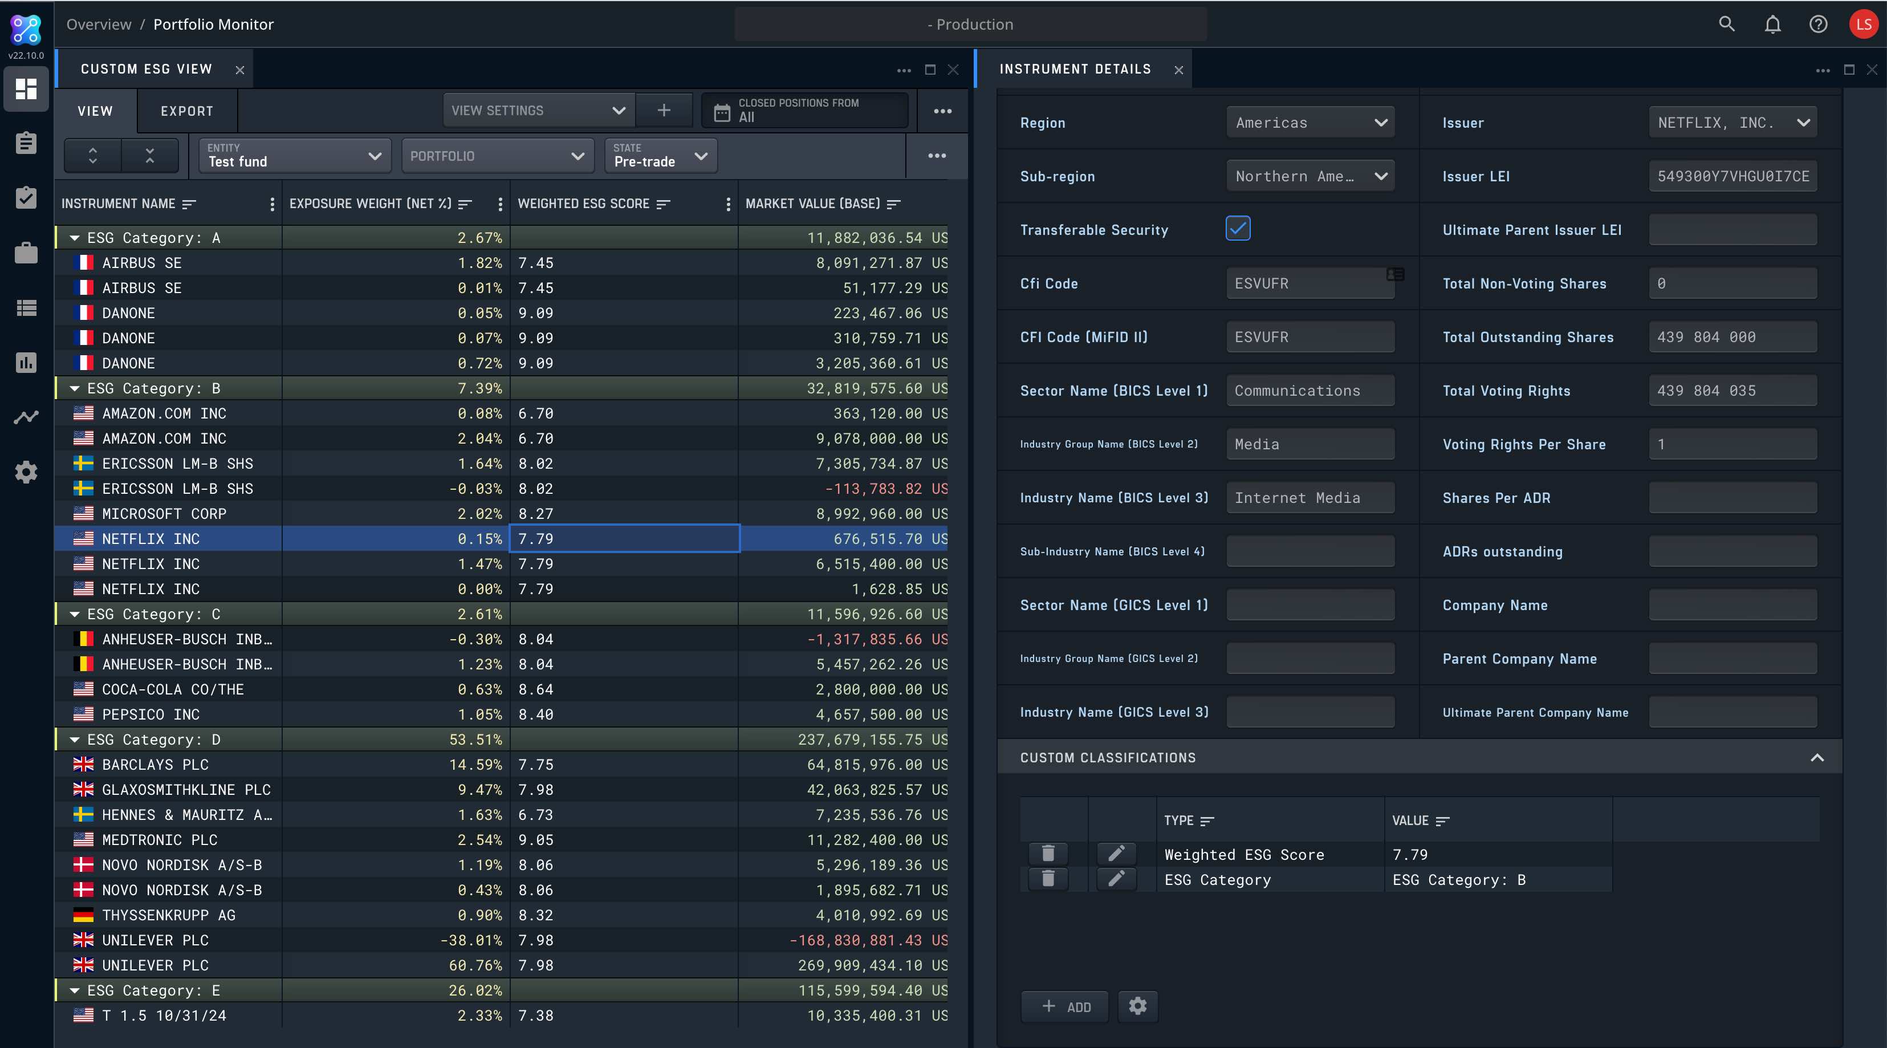Screen dimensions: 1887x1048
Task: Open the three-dot menu beside State filter
Action: tap(937, 155)
